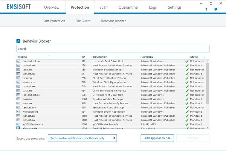The height and width of the screenshot is (151, 226).
Task: Click the ID 948 cell
Action: (x=84, y=103)
